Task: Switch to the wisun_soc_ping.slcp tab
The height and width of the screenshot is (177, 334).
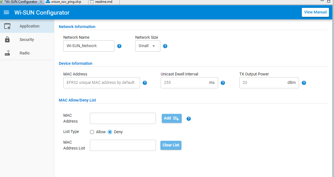Action: pyautogui.click(x=66, y=2)
